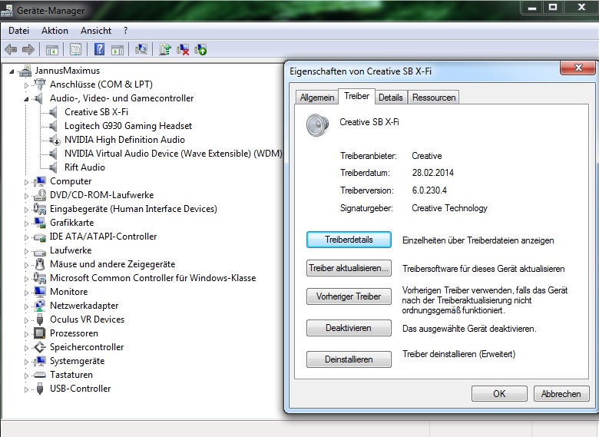Expand Anschlüsse (COM & LPT) node
Viewport: 599px width, 437px height.
pos(26,85)
